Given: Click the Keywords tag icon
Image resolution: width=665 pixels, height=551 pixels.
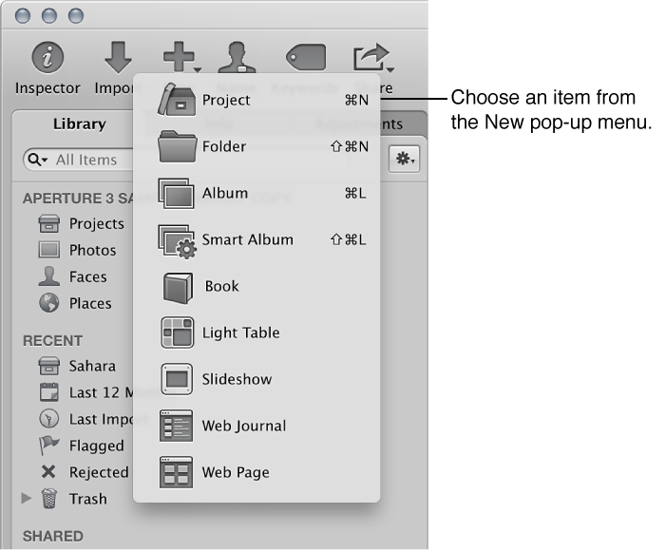Looking at the screenshot, I should [306, 57].
